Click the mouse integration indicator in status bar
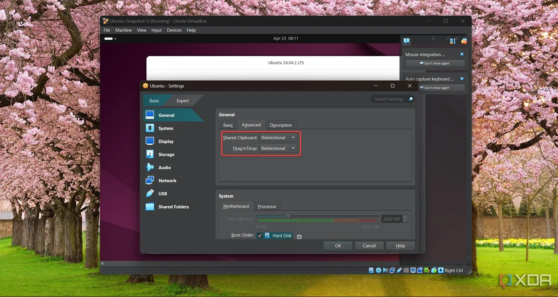 (x=434, y=270)
